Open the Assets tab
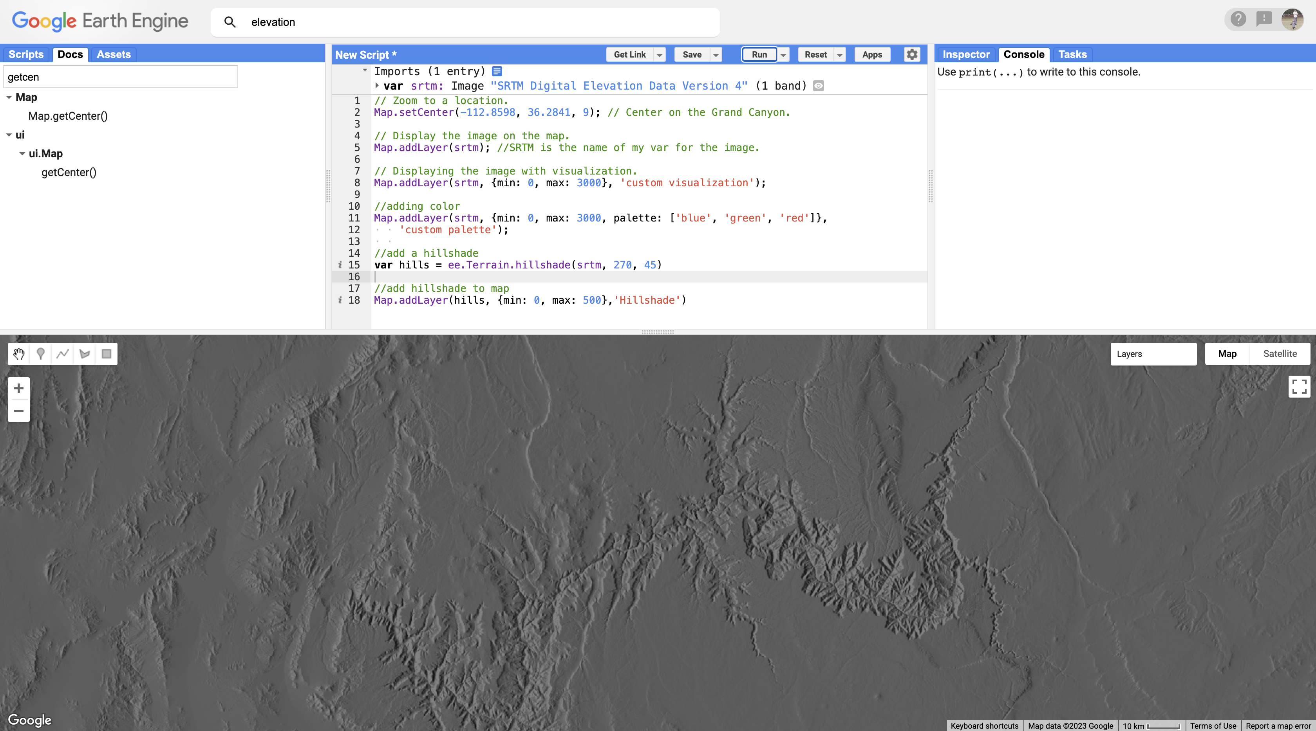Viewport: 1316px width, 731px height. [x=114, y=55]
